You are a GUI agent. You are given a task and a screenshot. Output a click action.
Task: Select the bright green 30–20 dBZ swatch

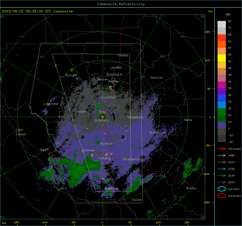coord(222,112)
